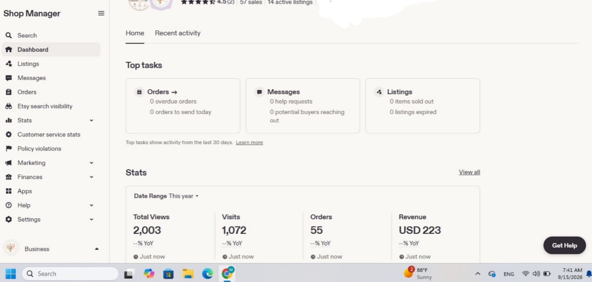Screen dimensions: 592x282
Task: Open the Orders heading link in Top tasks
Action: 162,92
